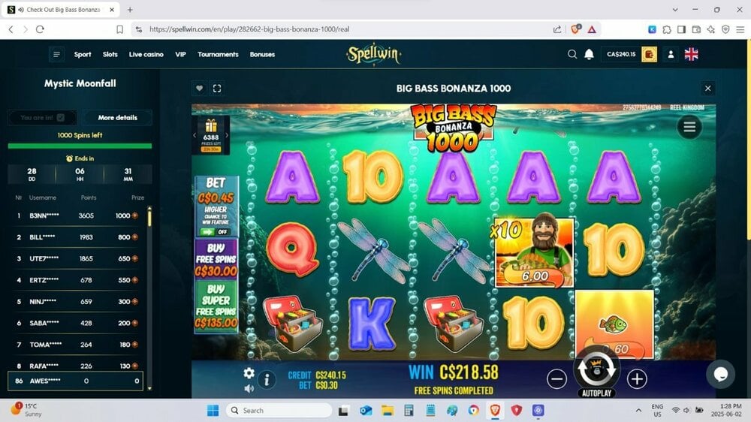Open the UK flag language selector

tap(691, 54)
